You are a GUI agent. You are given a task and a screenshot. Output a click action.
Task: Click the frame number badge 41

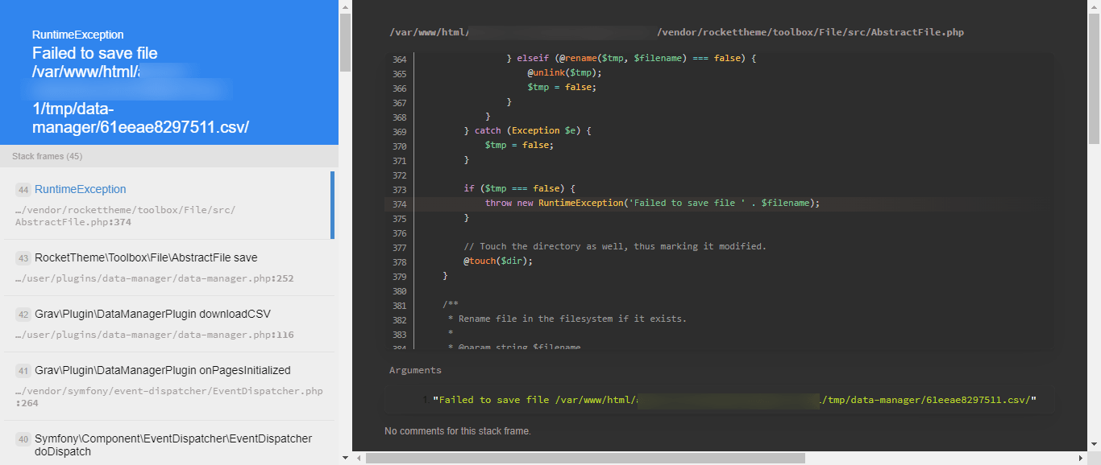click(x=23, y=371)
